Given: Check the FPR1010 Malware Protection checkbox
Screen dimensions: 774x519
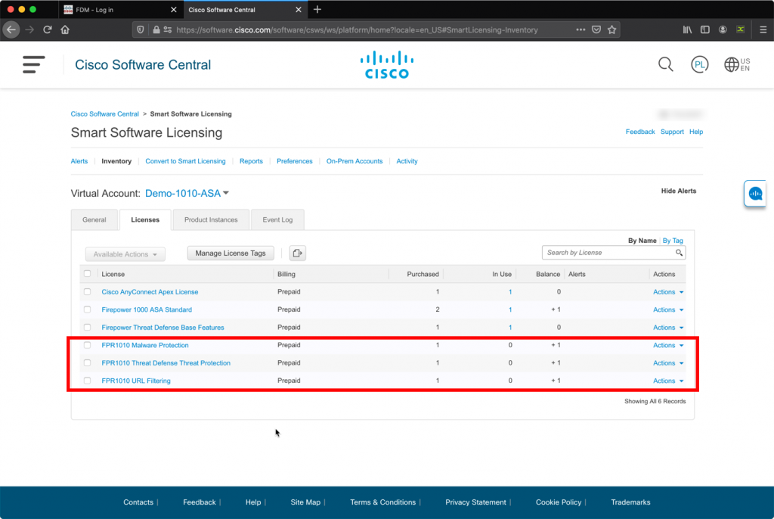Looking at the screenshot, I should click(87, 345).
